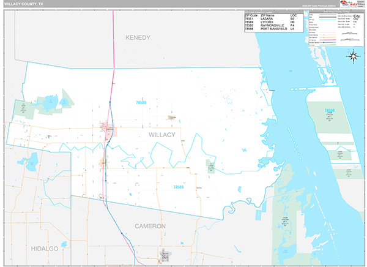The height and width of the screenshot is (267, 367).
Task: Click the large Willacy label at map center
Action: tap(161, 134)
